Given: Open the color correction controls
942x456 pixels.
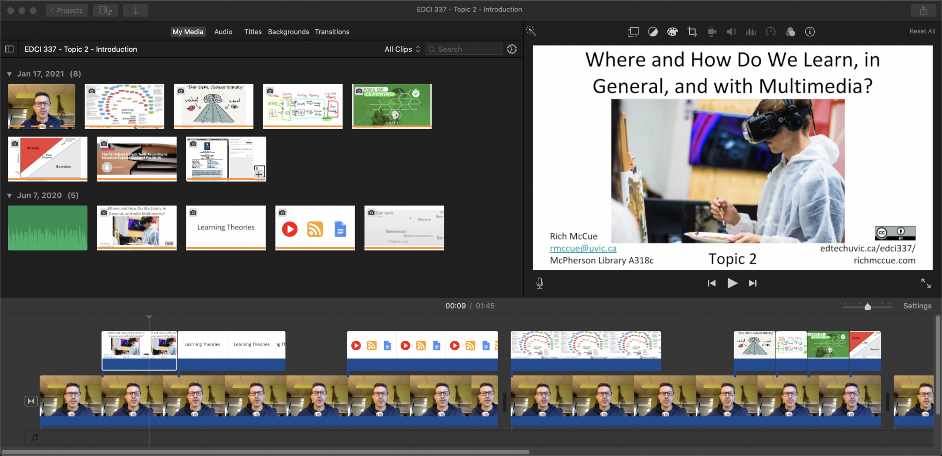Looking at the screenshot, I should pyautogui.click(x=672, y=31).
